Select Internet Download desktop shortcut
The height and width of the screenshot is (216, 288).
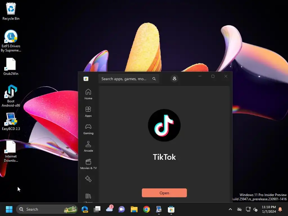[x=11, y=151]
